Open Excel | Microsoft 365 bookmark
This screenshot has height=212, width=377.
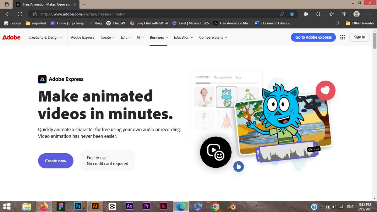(190, 23)
